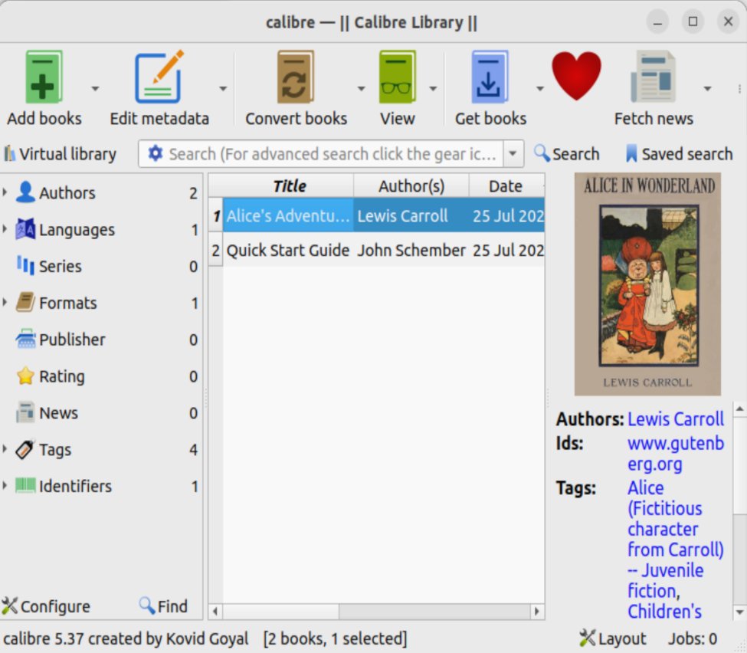Click the Saved search option
Screen dimensions: 747x653
(x=677, y=153)
